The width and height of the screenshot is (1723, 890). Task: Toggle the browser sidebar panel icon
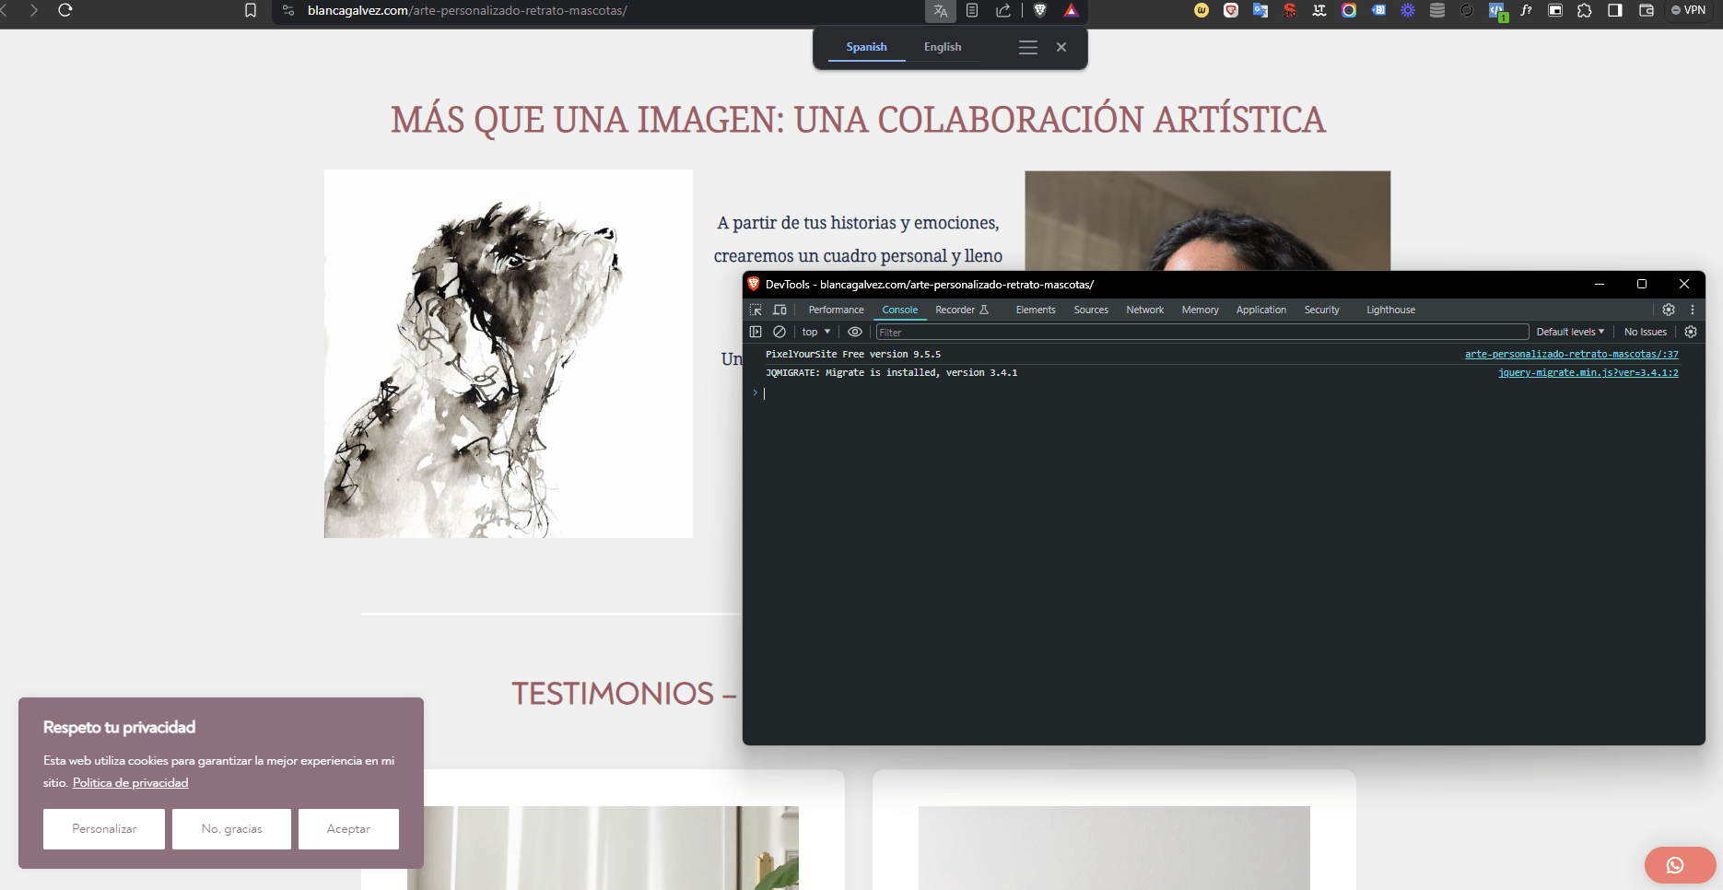pyautogui.click(x=1615, y=10)
